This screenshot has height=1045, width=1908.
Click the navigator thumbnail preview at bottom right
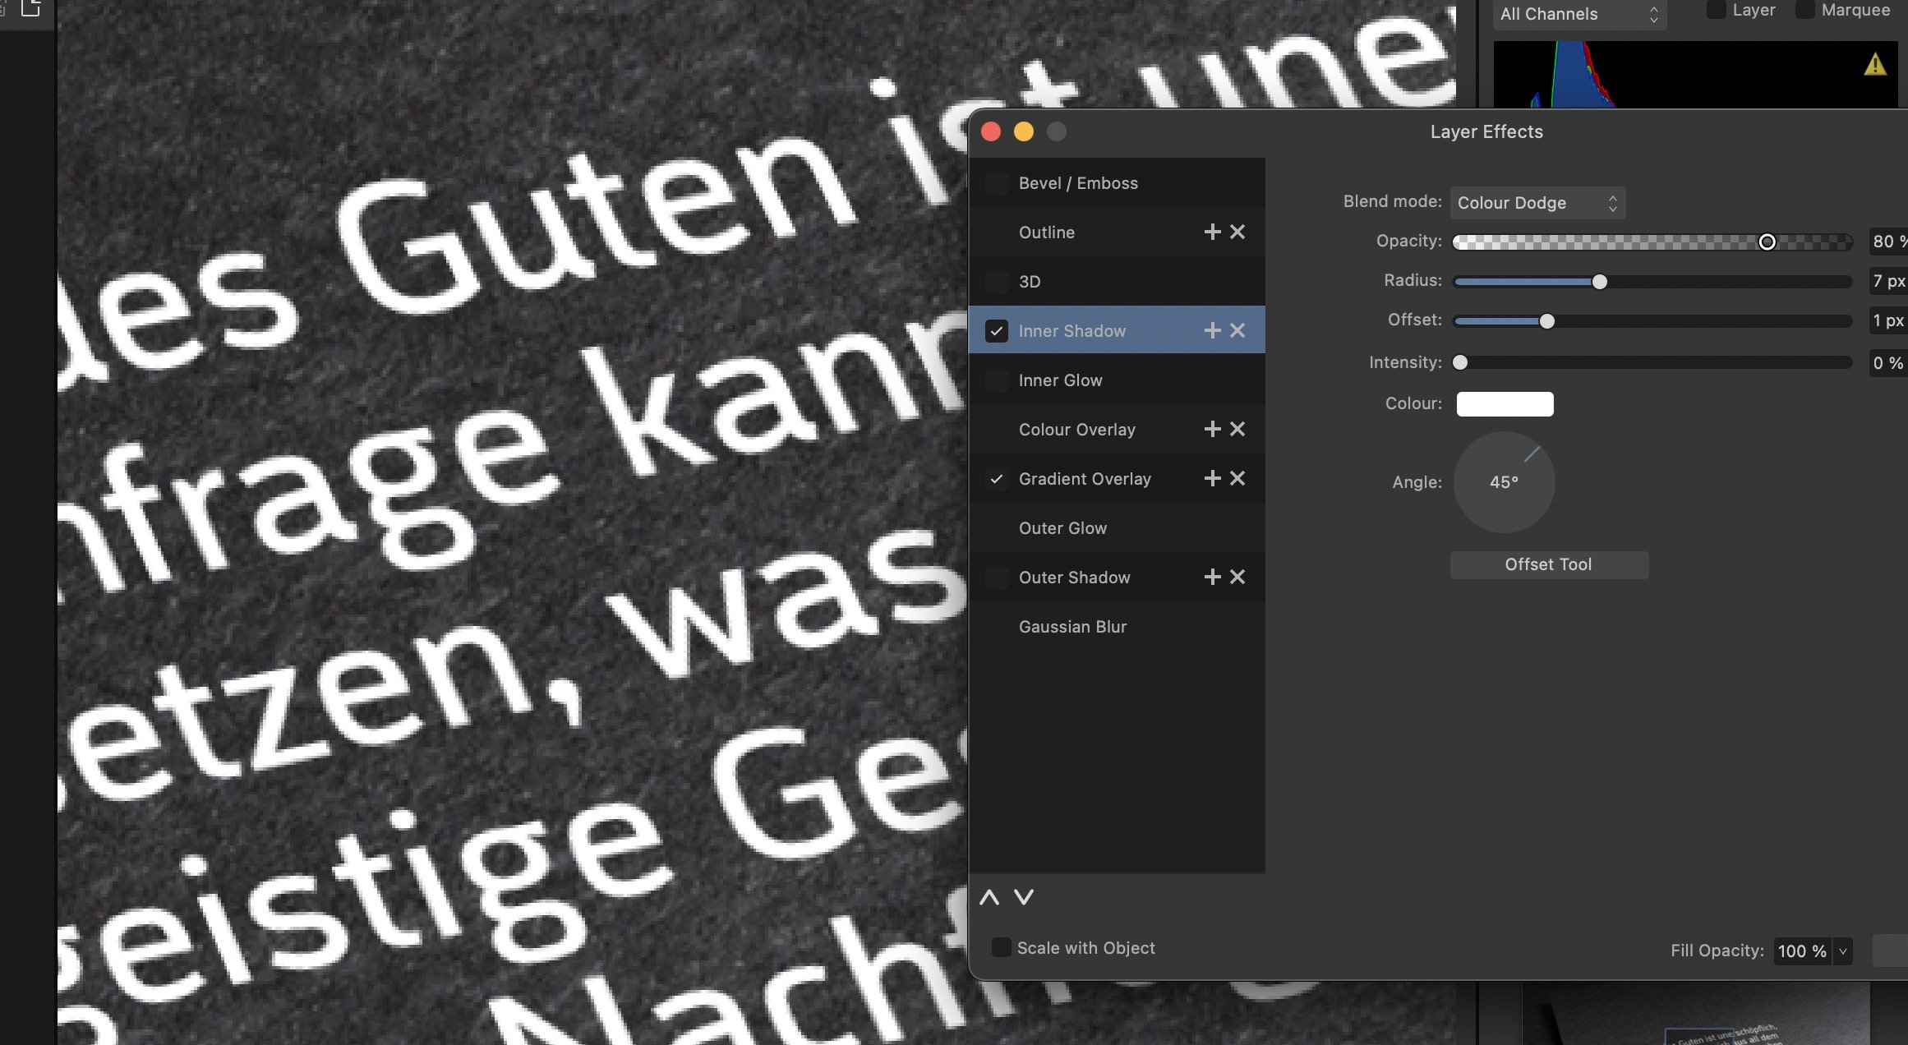[x=1696, y=1014]
